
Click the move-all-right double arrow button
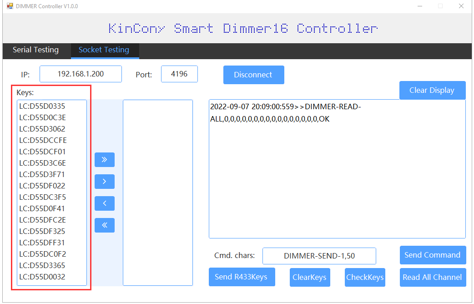click(x=105, y=160)
